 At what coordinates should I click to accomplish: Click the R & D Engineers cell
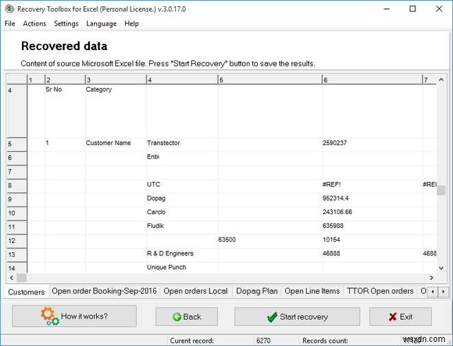coord(182,255)
